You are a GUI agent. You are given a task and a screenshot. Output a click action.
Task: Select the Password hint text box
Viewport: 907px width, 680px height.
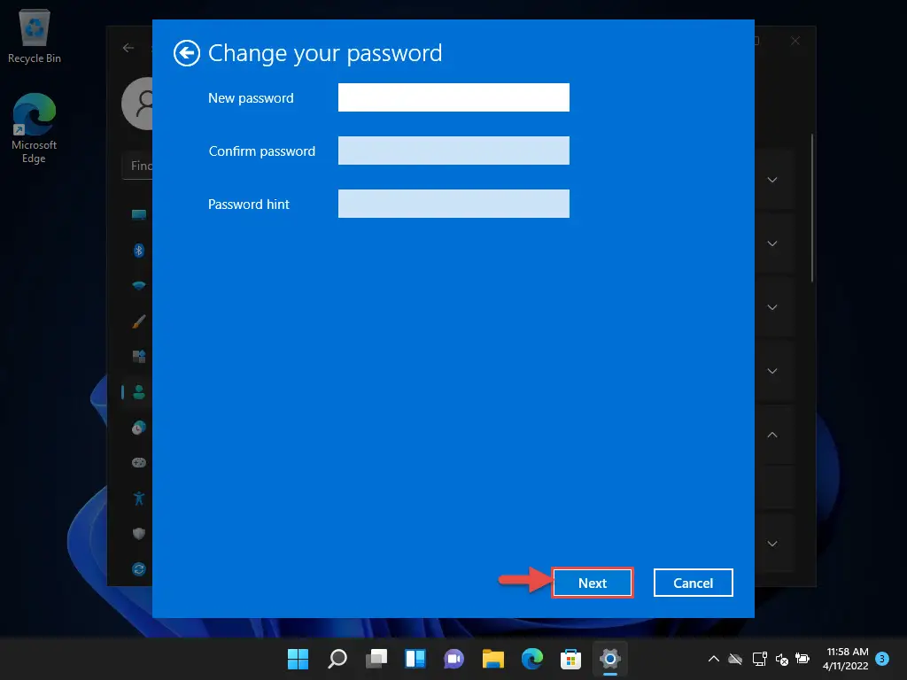point(453,204)
